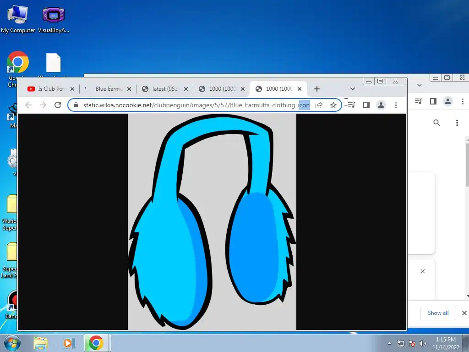Close the 'Blue Earmu' tab

tap(129, 89)
